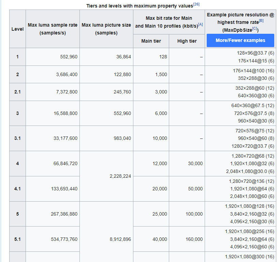
Task: Click the 640×360@30 (6) example
Action: click(x=256, y=96)
